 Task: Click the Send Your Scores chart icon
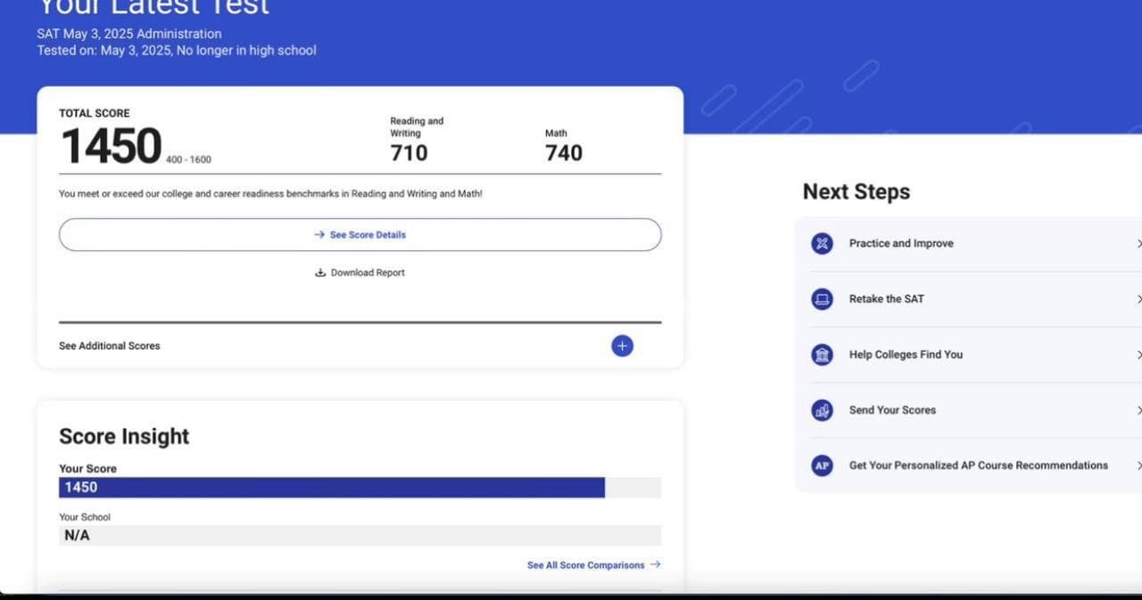coord(822,410)
